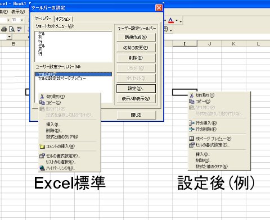Open the Name Box dropdown arrow

[10, 36]
